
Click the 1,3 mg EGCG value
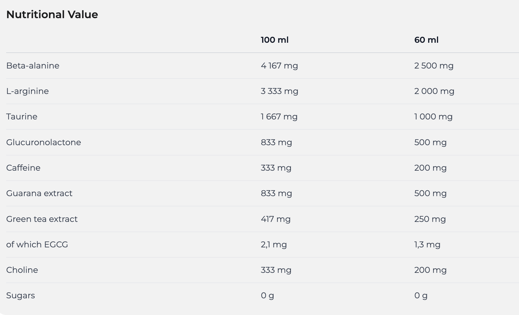click(x=427, y=244)
